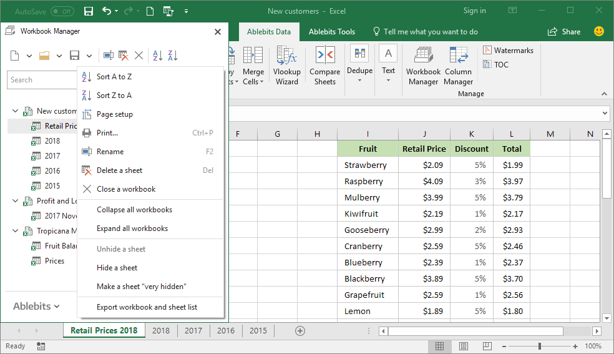Click Sort A to Z toolbar icon

[x=158, y=56]
